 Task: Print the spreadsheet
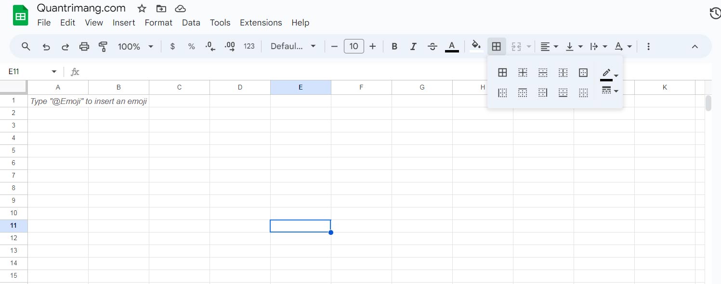tap(84, 46)
